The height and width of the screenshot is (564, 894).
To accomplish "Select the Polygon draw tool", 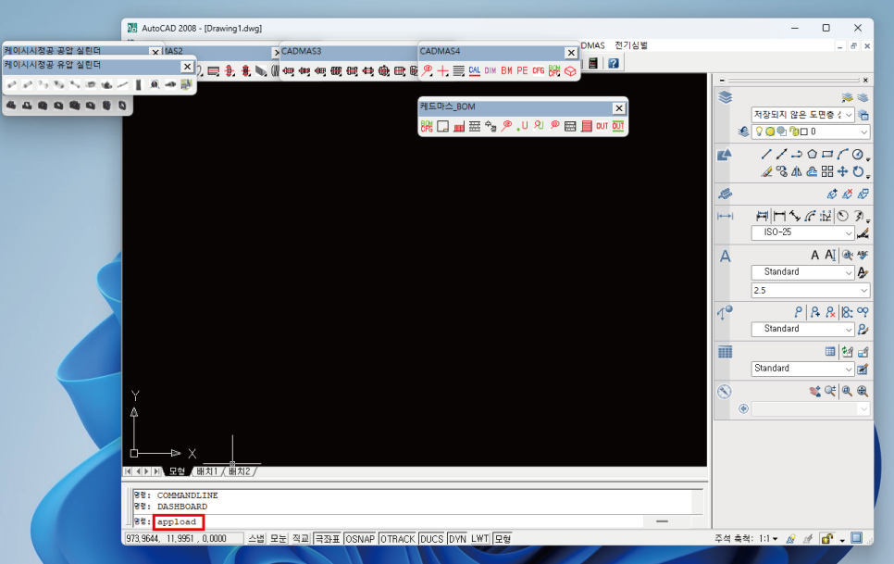I will [812, 154].
